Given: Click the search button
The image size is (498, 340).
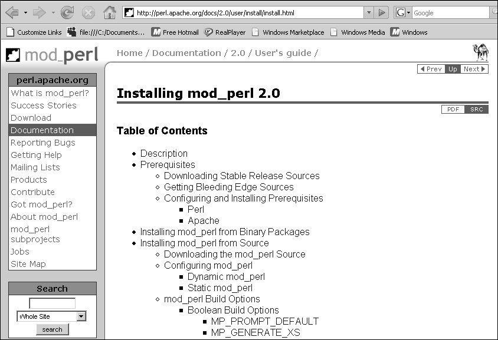Looking at the screenshot, I should pos(53,329).
